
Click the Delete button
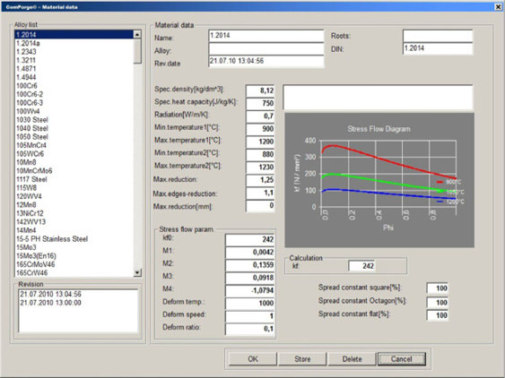(x=352, y=359)
